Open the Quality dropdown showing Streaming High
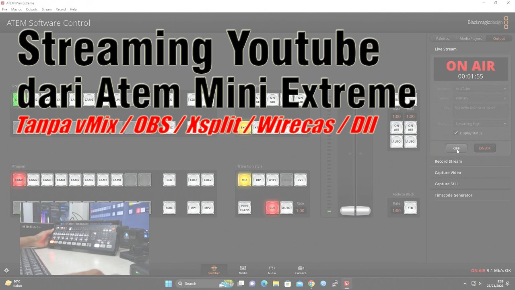Image resolution: width=515 pixels, height=290 pixels. pyautogui.click(x=481, y=124)
